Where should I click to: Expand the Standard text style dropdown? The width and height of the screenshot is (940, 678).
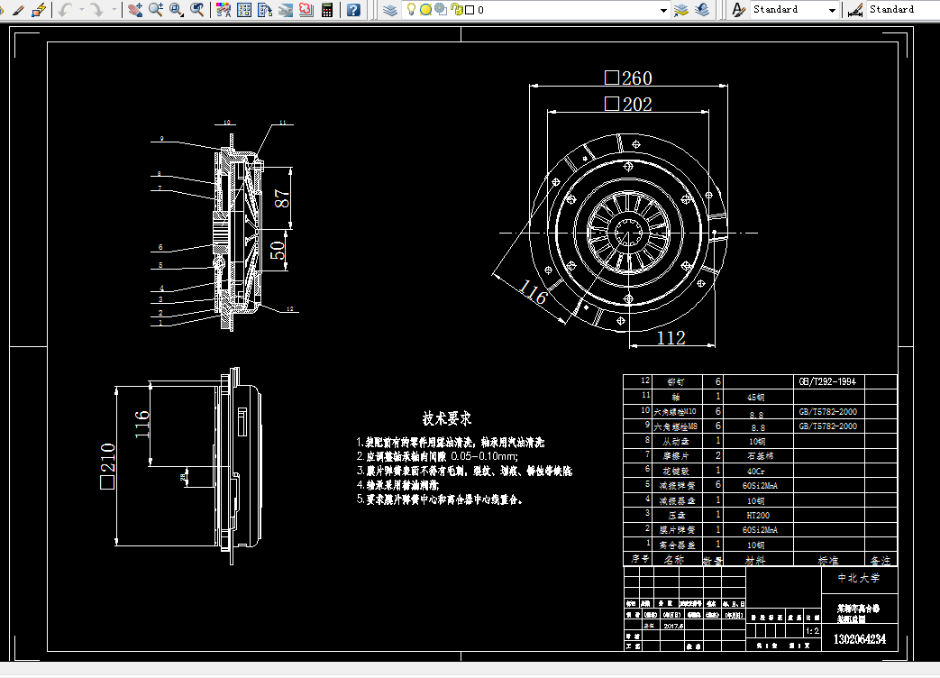point(832,10)
